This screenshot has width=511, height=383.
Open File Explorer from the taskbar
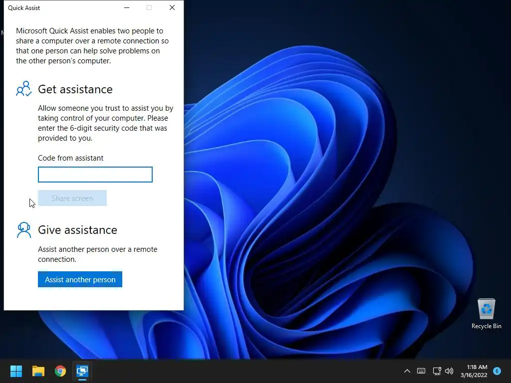click(38, 371)
